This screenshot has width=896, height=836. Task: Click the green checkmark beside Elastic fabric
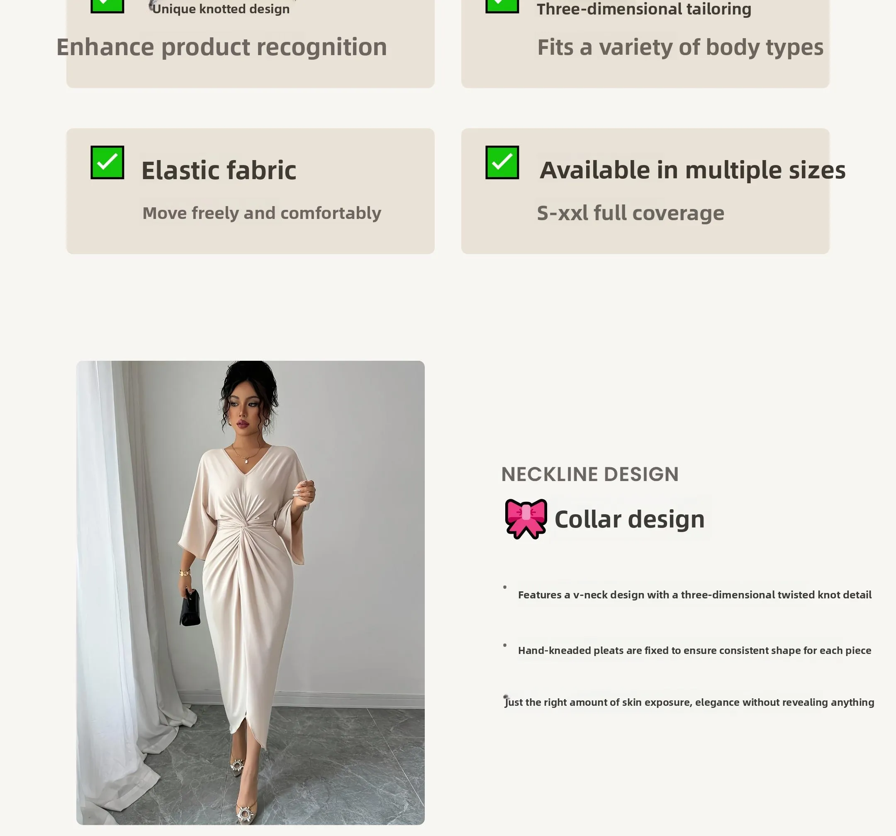pos(107,162)
